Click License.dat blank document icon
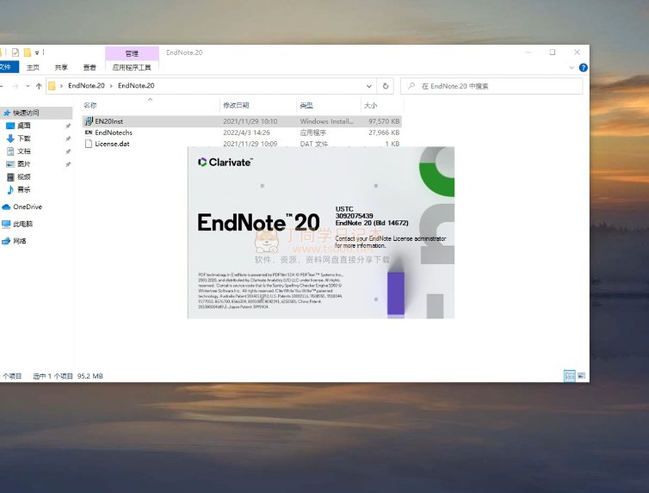 [89, 144]
